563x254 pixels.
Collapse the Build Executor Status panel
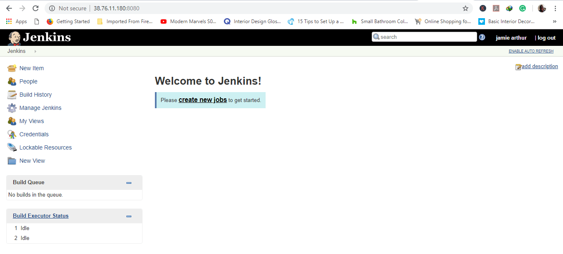129,216
